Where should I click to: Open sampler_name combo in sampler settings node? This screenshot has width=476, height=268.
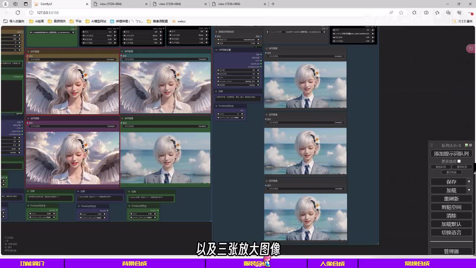coord(238,81)
